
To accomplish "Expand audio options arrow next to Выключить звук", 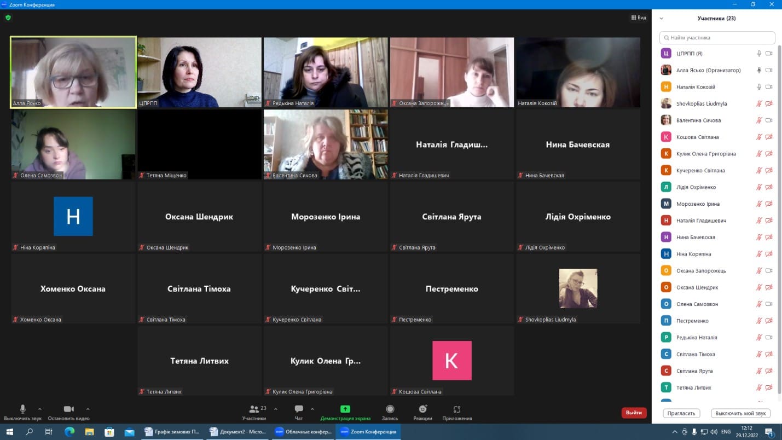I will click(x=40, y=409).
